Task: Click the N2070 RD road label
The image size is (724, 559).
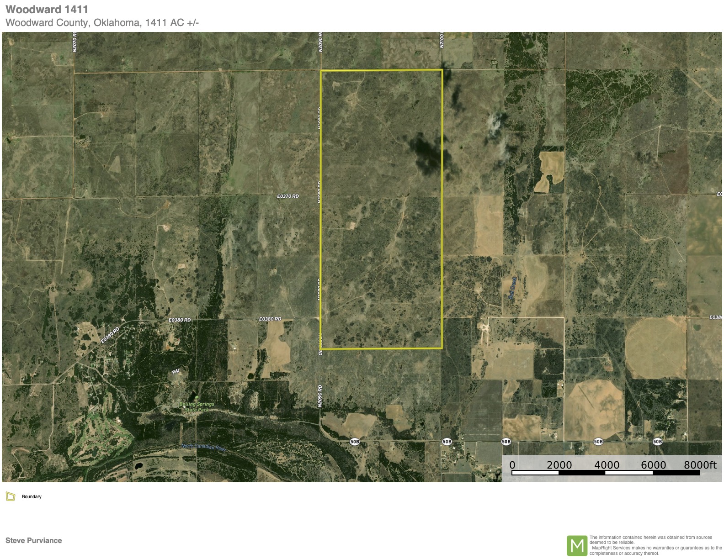Action: pos(75,42)
